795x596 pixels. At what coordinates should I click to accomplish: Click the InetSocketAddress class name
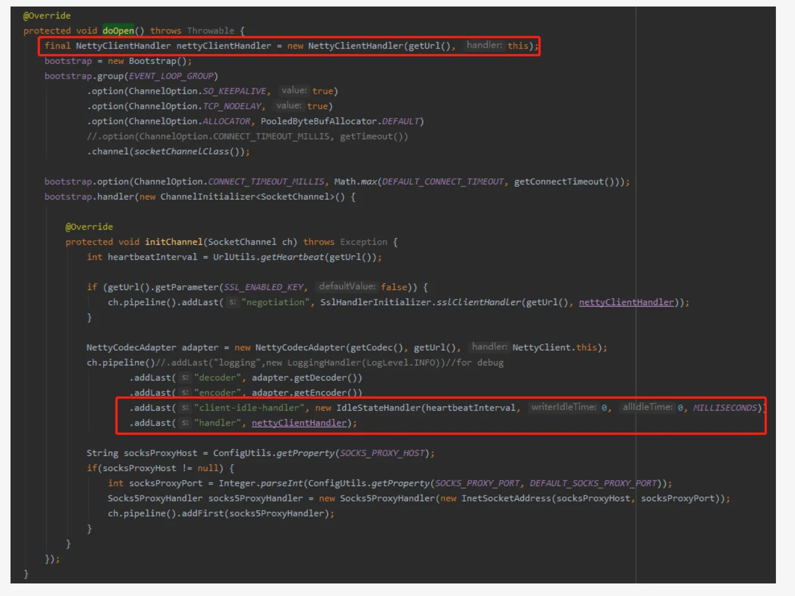(x=506, y=498)
